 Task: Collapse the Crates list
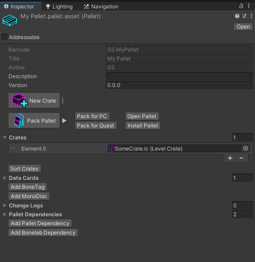pos(5,138)
